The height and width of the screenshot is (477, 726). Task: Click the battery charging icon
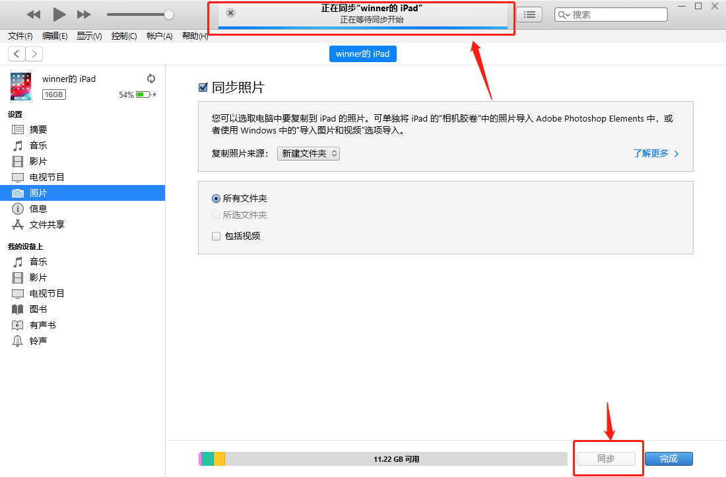(x=147, y=94)
